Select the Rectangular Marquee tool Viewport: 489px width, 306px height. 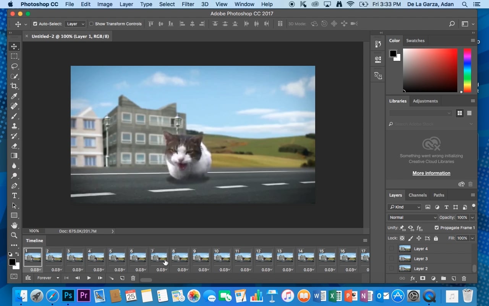click(x=14, y=56)
